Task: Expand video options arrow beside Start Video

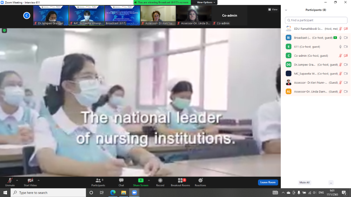Action: pos(39,181)
